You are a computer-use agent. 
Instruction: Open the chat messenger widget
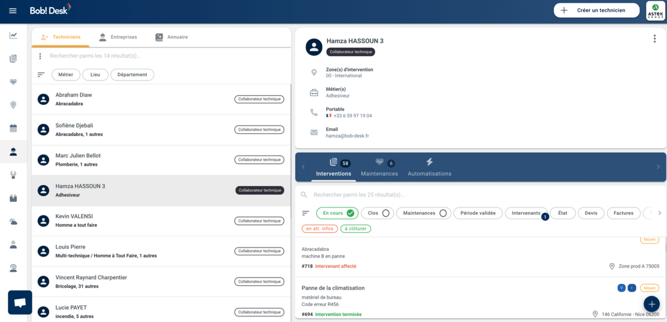pos(20,303)
